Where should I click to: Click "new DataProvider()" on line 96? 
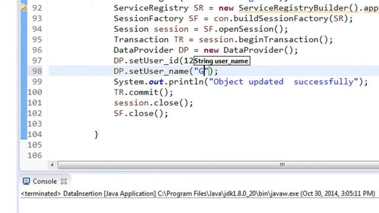coord(248,50)
